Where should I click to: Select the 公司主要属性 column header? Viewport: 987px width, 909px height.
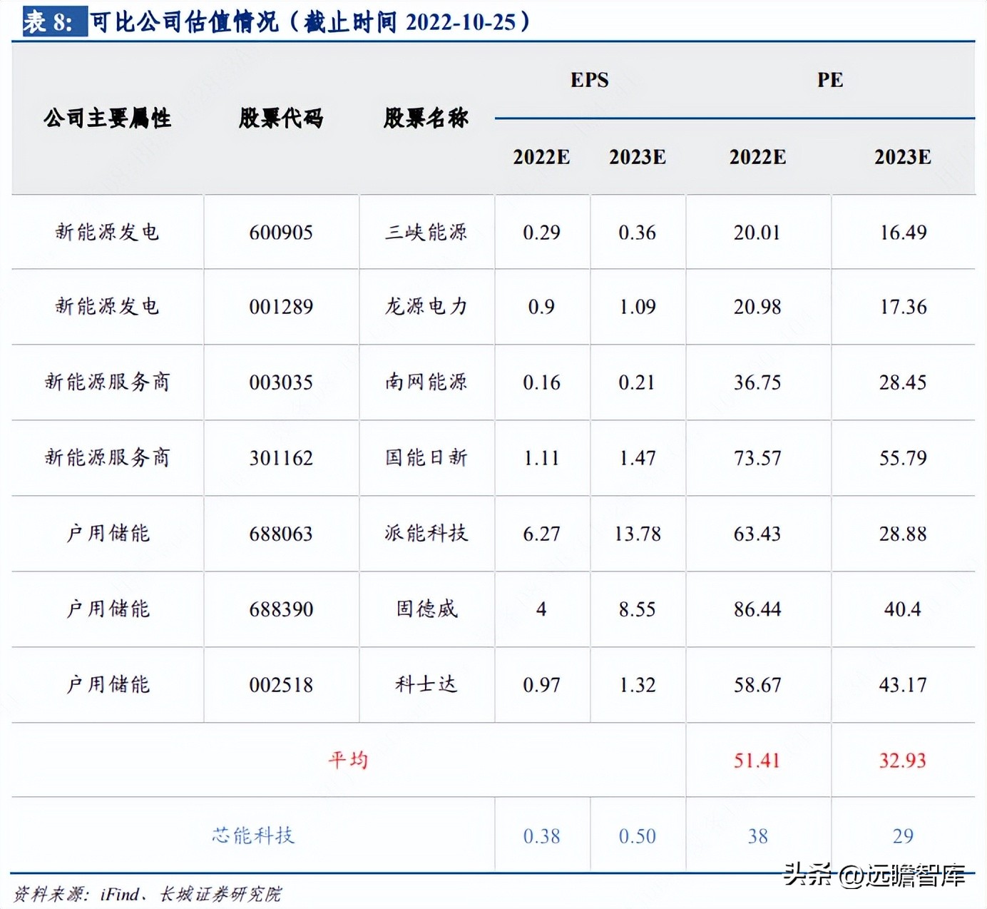tap(108, 118)
